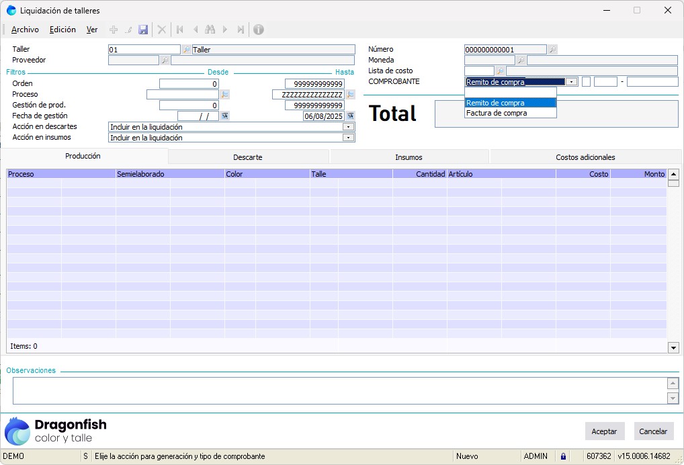Click the Save (floppy disk) toolbar icon
This screenshot has width=684, height=465.
pyautogui.click(x=143, y=30)
